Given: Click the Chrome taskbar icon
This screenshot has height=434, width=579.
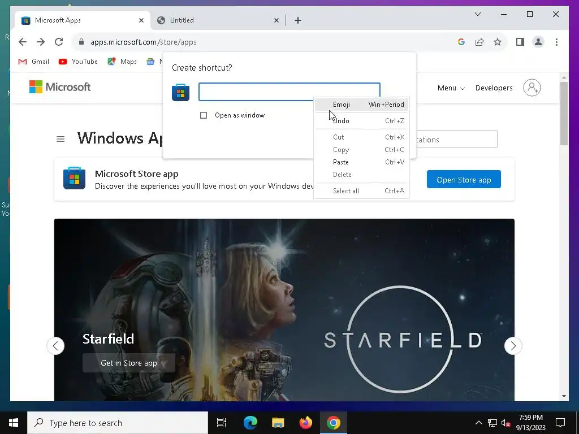Looking at the screenshot, I should click(x=334, y=423).
